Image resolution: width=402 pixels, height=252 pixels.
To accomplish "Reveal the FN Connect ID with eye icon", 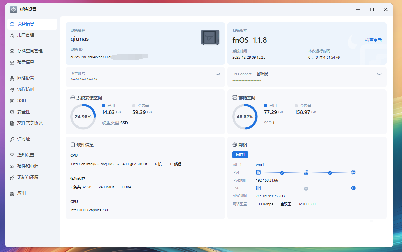I will [379, 74].
